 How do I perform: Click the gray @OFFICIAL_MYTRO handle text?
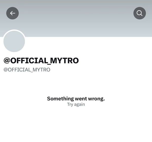(27, 70)
